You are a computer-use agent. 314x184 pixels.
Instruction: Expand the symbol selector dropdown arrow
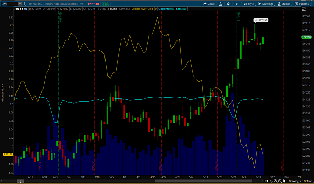(x=20, y=4)
